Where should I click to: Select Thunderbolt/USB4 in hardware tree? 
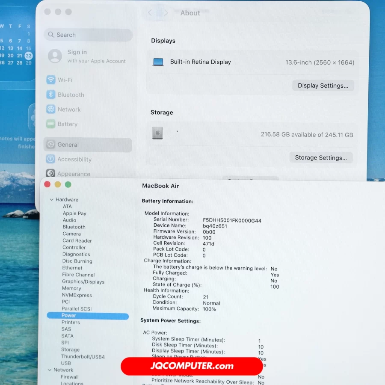pos(83,356)
